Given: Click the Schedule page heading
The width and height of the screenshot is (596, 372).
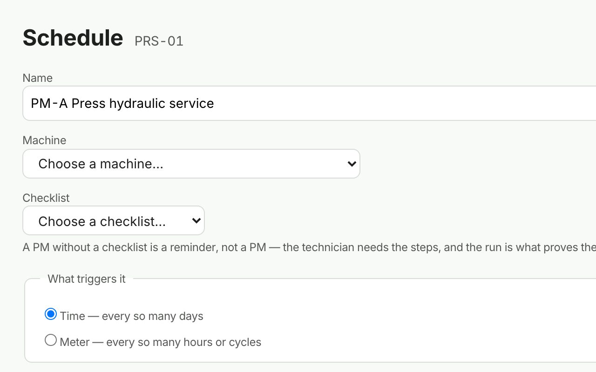Looking at the screenshot, I should [73, 38].
